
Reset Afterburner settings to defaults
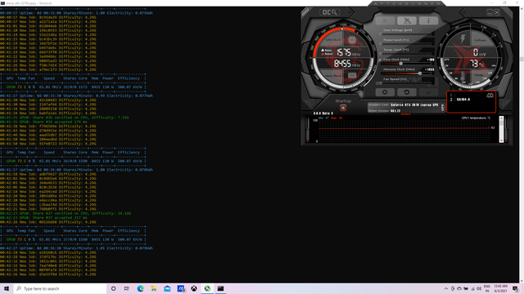click(407, 92)
